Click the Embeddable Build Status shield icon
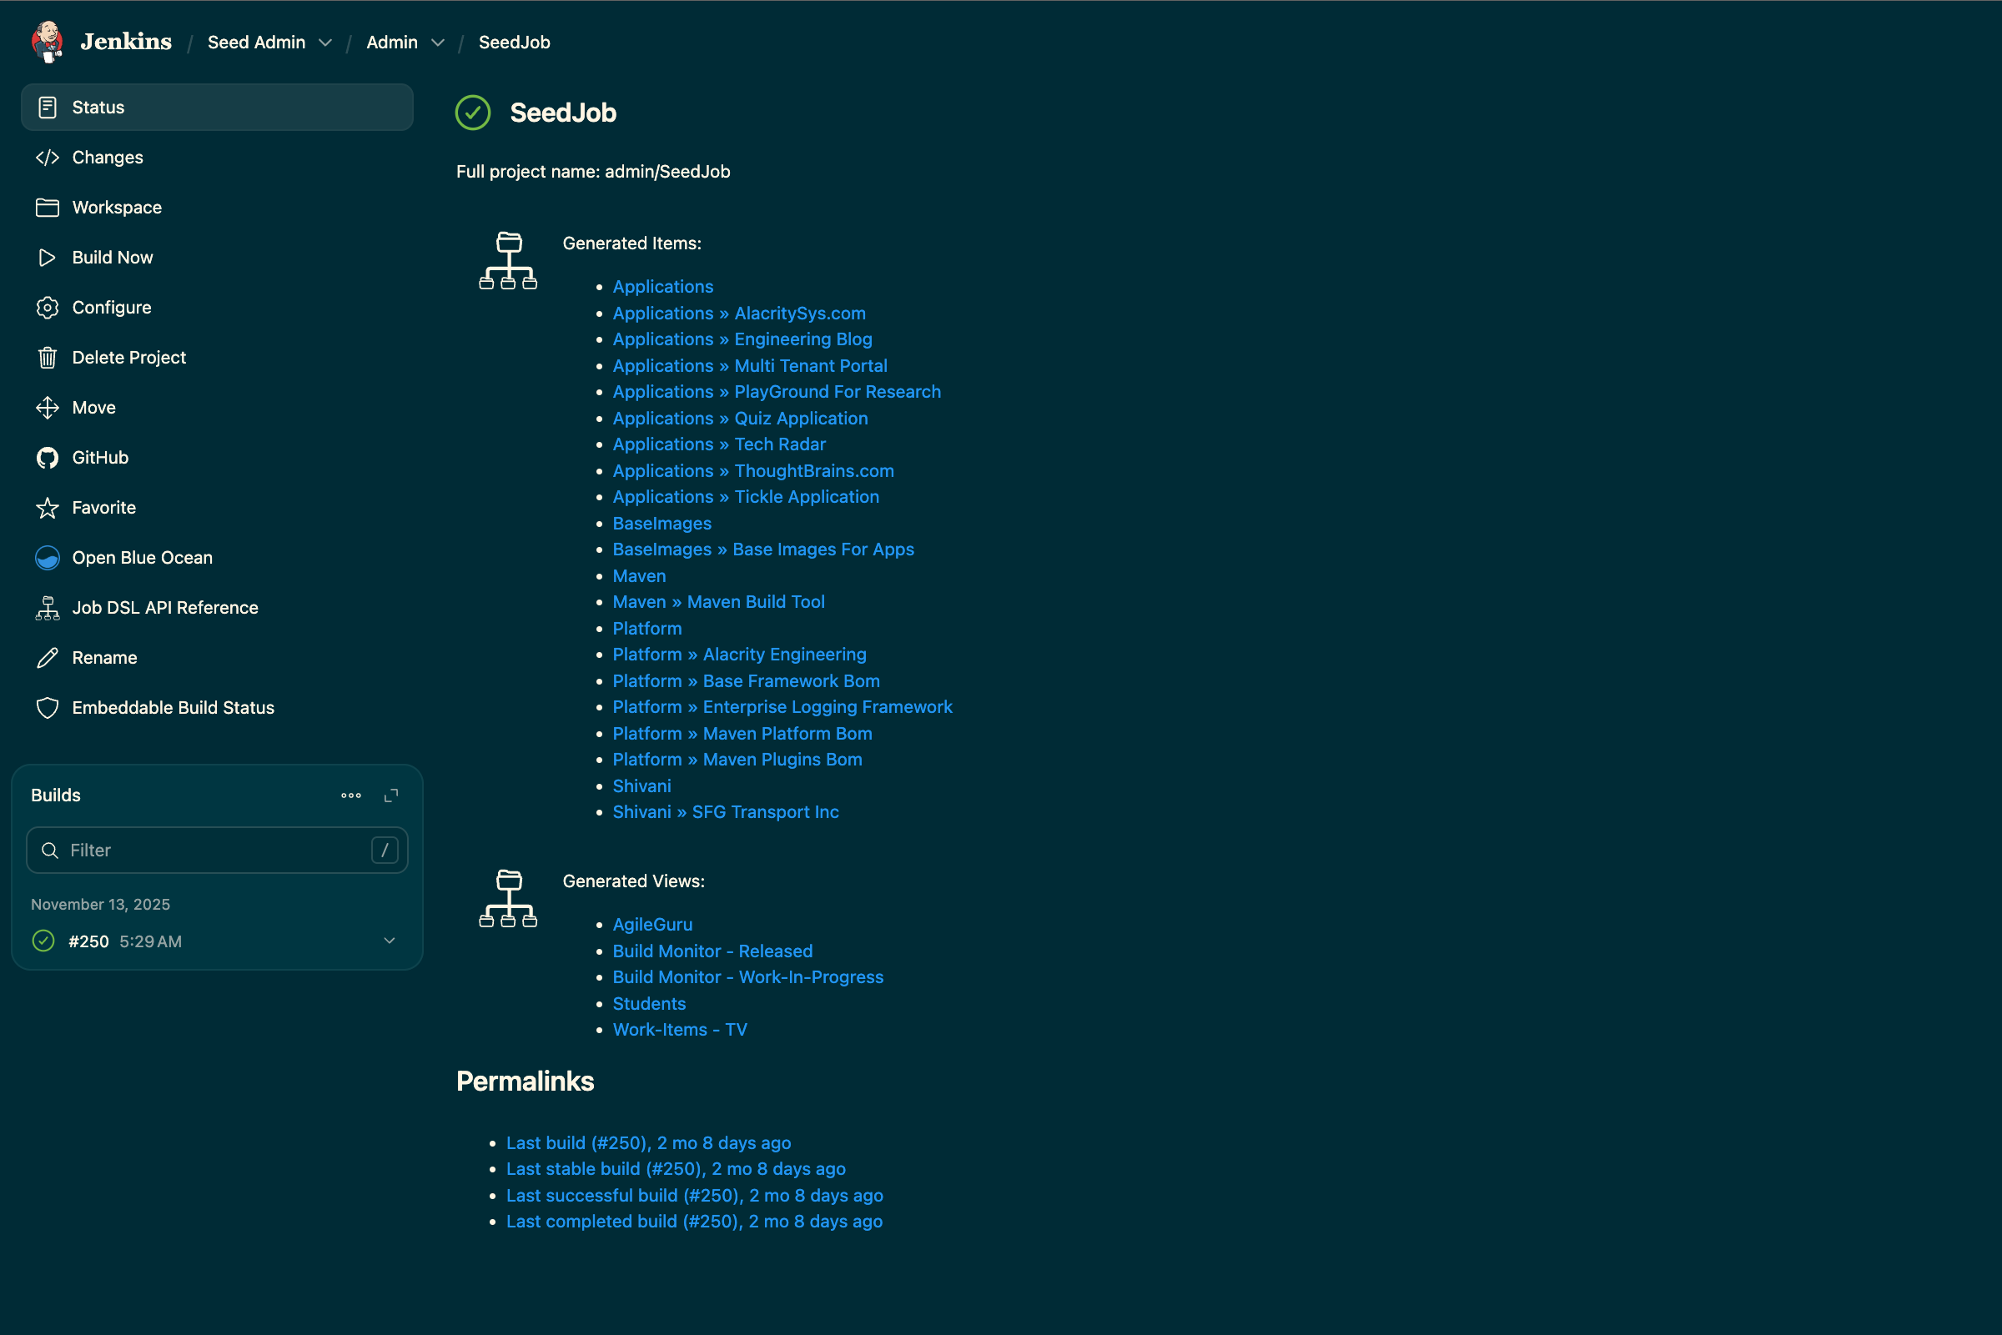This screenshot has height=1335, width=2002. pos(47,707)
